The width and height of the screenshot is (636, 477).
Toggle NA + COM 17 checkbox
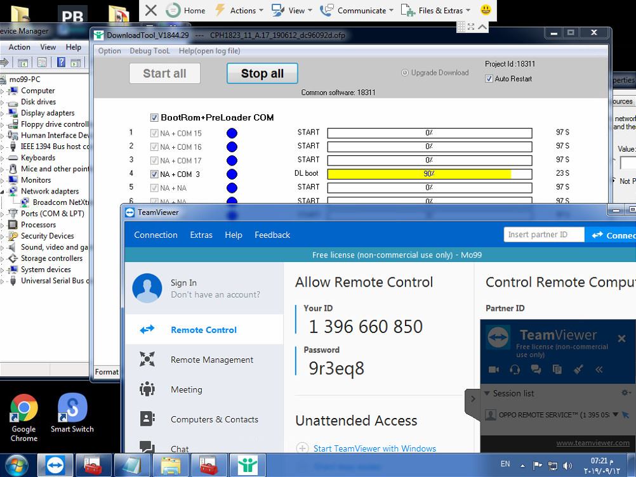click(x=154, y=160)
